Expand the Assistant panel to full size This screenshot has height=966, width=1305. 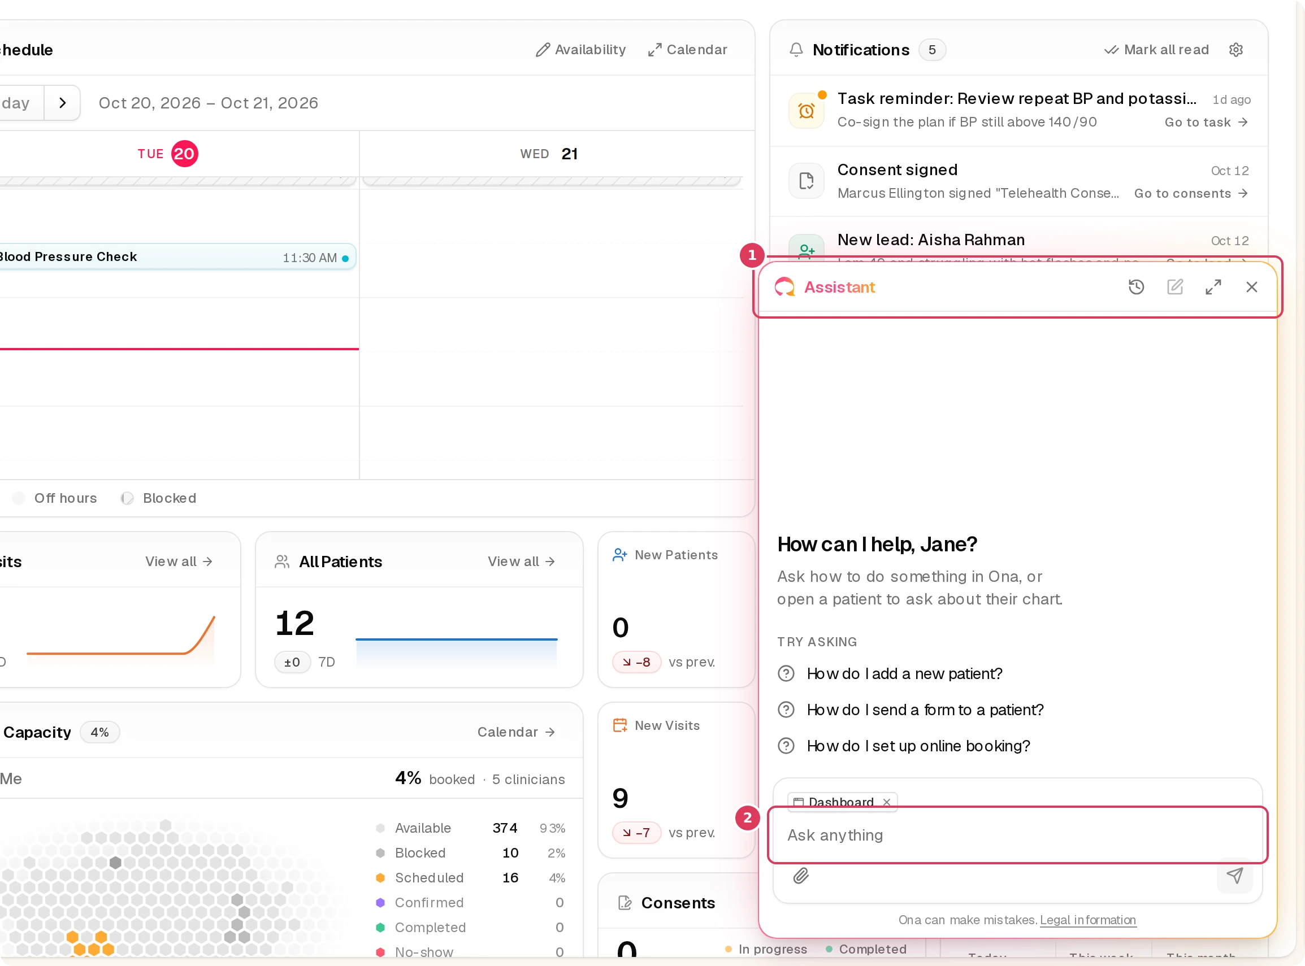pyautogui.click(x=1213, y=287)
